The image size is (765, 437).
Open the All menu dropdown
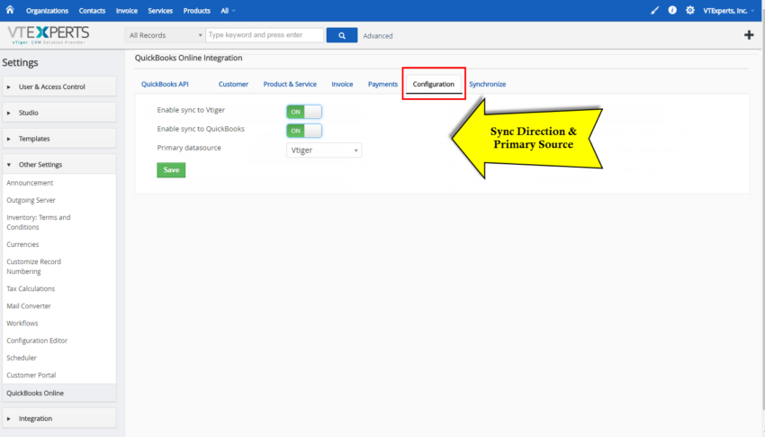point(228,11)
